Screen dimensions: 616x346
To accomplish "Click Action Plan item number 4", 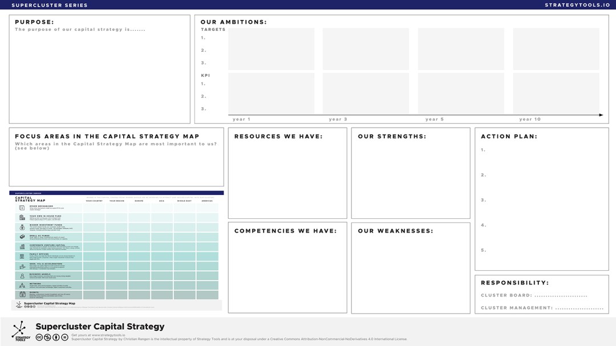I will coord(483,225).
